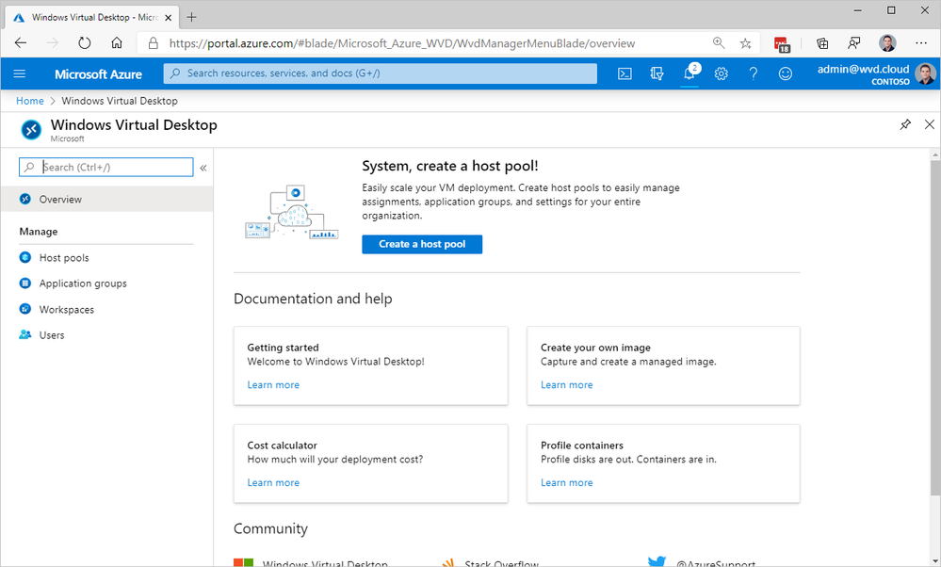The height and width of the screenshot is (567, 941).
Task: Open Azure Cloud Shell icon
Action: tap(625, 73)
